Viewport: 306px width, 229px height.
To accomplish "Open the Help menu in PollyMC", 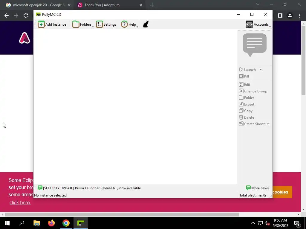I will click(129, 24).
